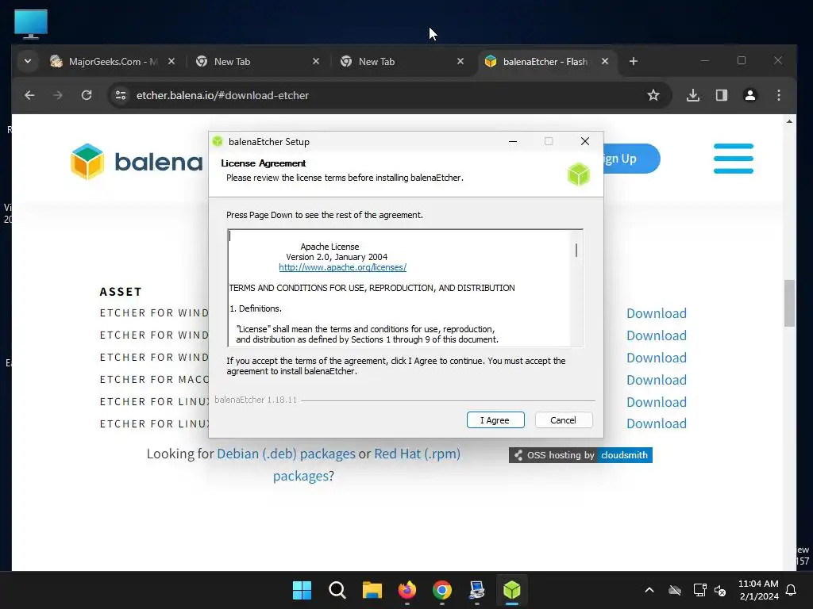
Task: Click the fifth Download link
Action: click(657, 402)
